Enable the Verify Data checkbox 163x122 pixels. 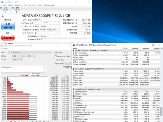point(56,60)
